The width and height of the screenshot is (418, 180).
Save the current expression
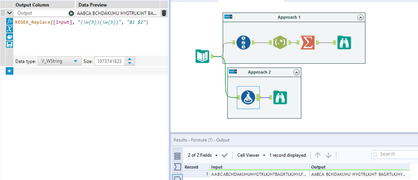click(10, 44)
